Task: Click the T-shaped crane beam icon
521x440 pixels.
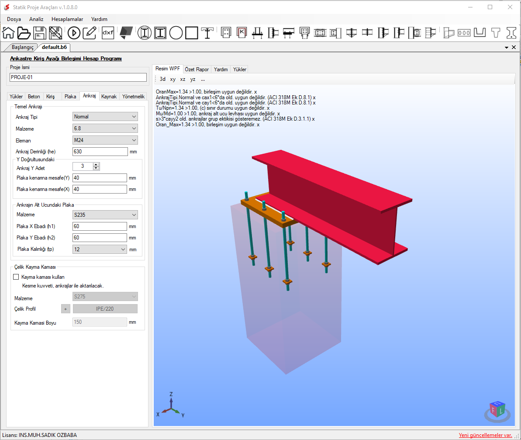Action: tap(207, 33)
